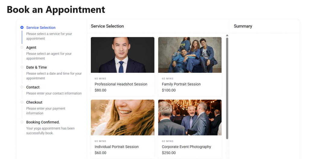Open the Service Selection step
This screenshot has height=159, width=309.
click(x=41, y=27)
